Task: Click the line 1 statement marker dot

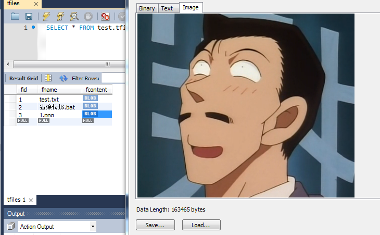Action: tap(33, 27)
